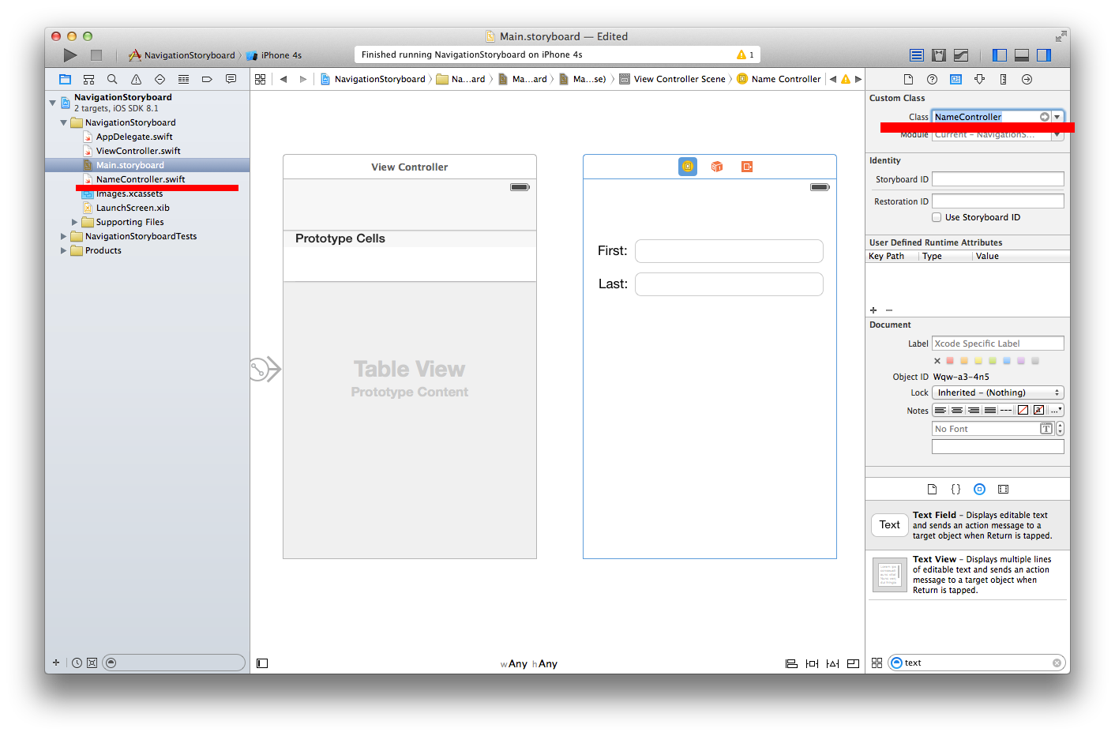Open the Media library tab
Screen dimensions: 1115x736
[x=1003, y=489]
